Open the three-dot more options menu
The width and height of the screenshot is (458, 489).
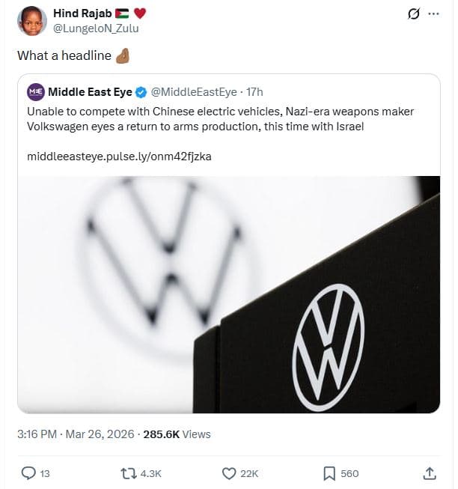coord(434,14)
